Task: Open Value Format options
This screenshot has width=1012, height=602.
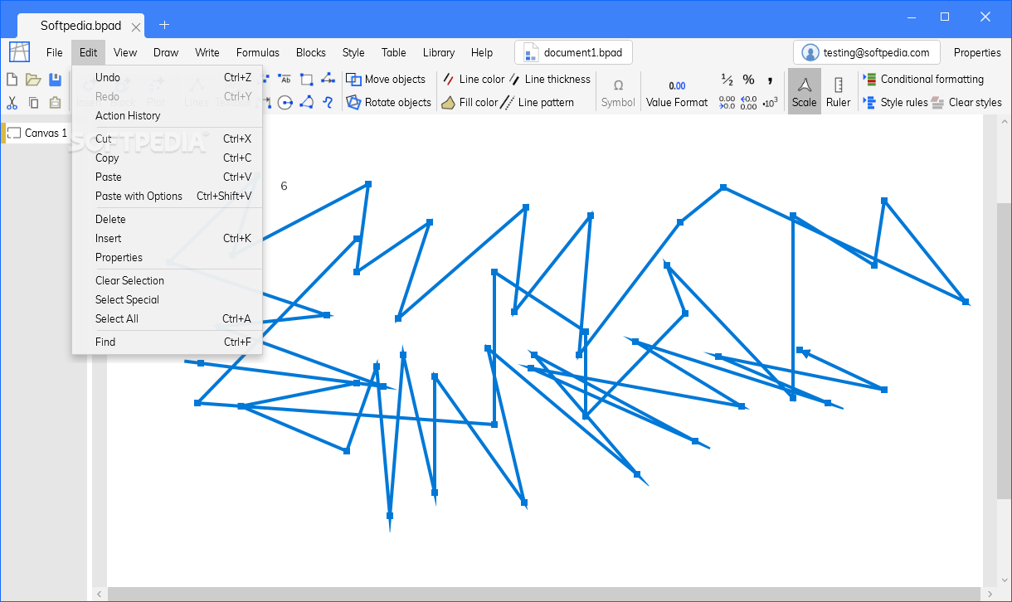Action: click(x=677, y=92)
